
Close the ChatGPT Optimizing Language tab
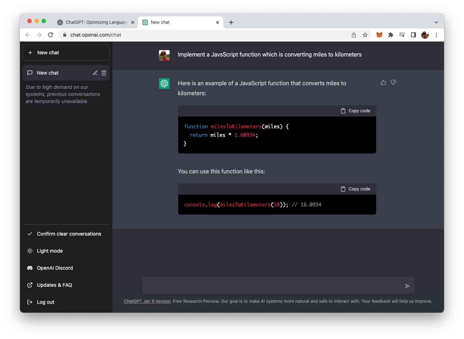[133, 22]
